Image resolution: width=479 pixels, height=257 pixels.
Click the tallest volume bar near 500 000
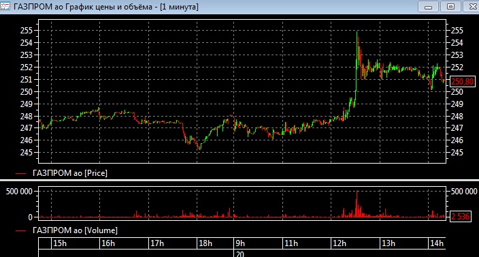click(357, 204)
